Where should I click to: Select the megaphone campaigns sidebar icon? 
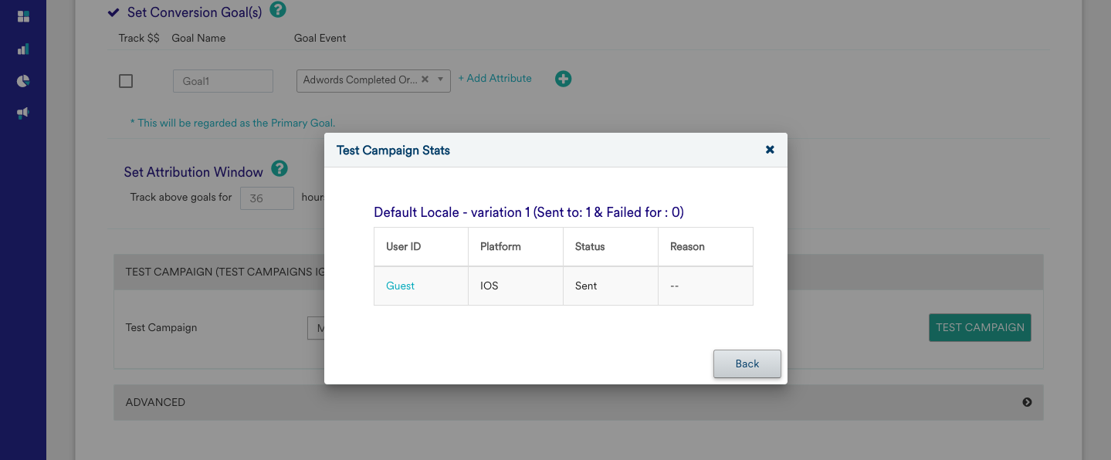[x=23, y=113]
